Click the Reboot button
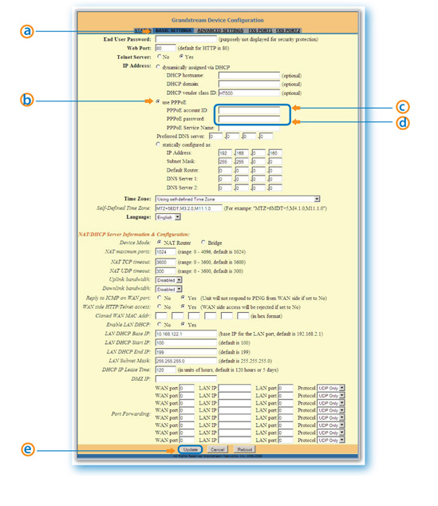 pos(244,449)
